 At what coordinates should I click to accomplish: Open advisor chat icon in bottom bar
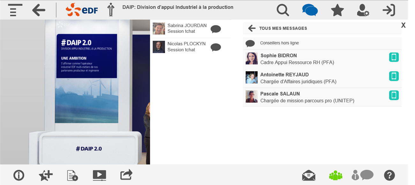click(x=362, y=175)
